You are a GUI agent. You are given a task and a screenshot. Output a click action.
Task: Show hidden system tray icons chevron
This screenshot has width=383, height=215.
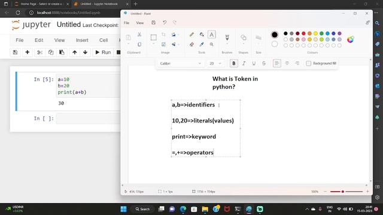[307, 209]
